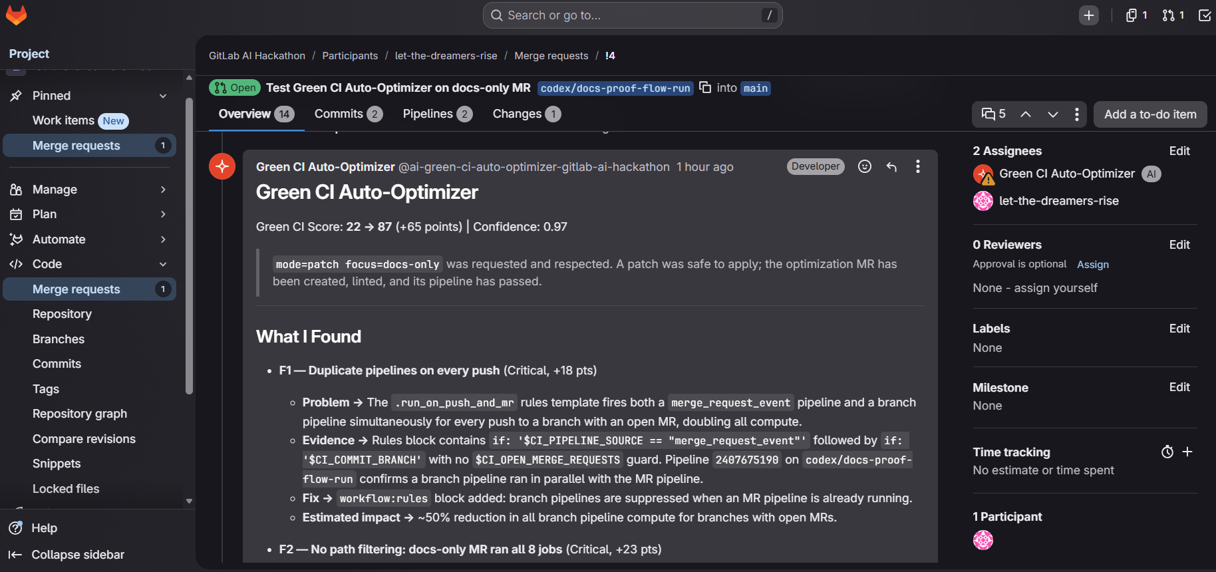Viewport: 1216px width, 572px height.
Task: Open the 5 threads counter
Action: pos(993,114)
